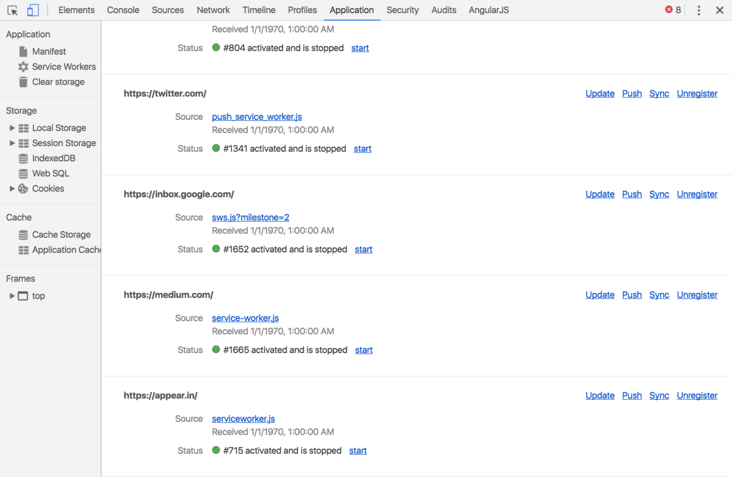Switch to the Sources tab

pyautogui.click(x=168, y=10)
